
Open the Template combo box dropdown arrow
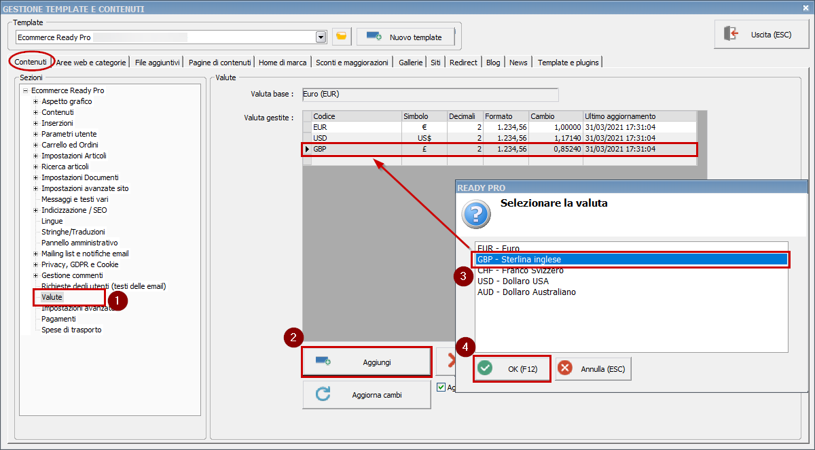click(x=321, y=37)
